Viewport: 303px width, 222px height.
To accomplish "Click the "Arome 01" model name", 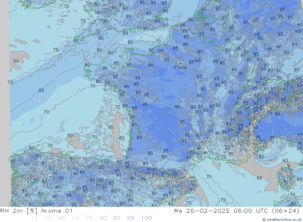I will pos(57,211).
